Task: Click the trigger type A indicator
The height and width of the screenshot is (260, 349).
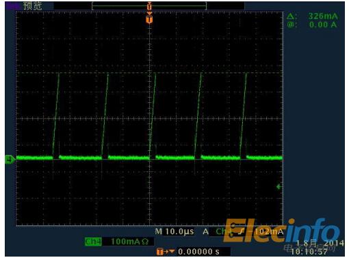Action: [206, 231]
